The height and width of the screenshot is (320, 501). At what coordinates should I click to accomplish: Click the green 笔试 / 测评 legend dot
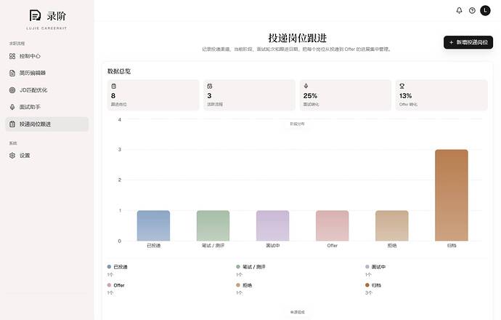click(238, 267)
